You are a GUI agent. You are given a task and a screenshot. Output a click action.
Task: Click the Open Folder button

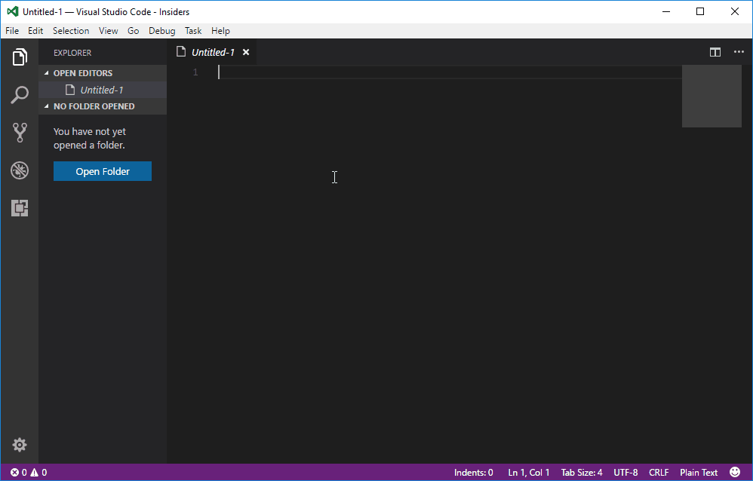pos(103,171)
